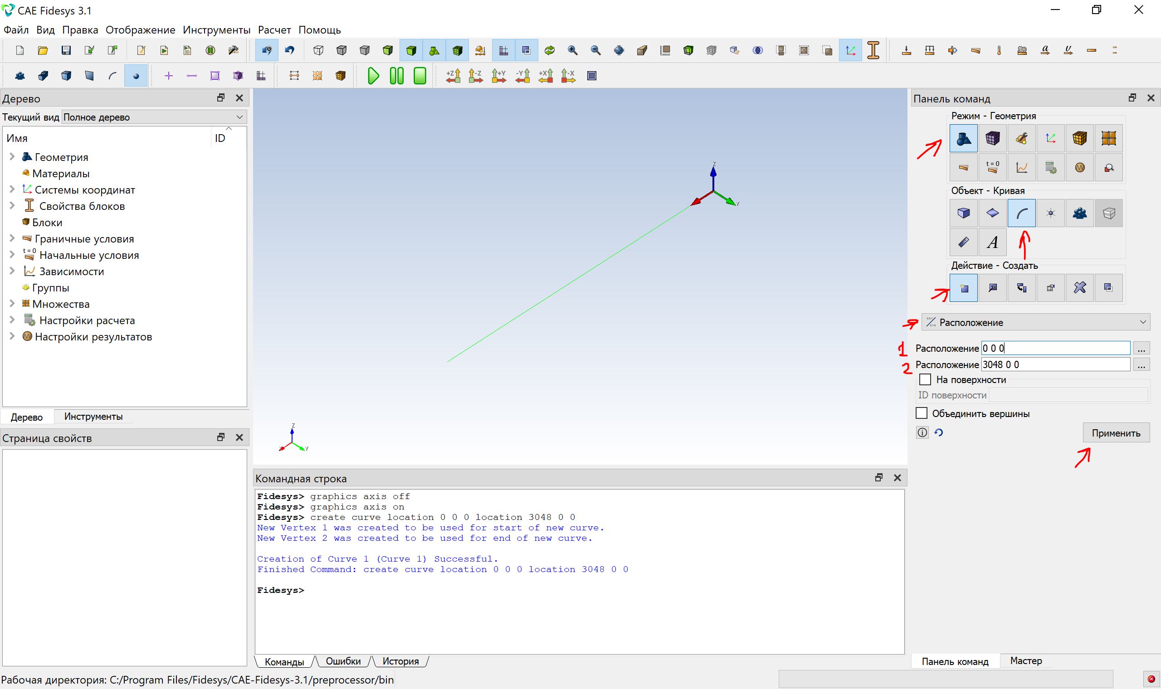Click the first Расположение field '0 0 0'

pos(1056,348)
